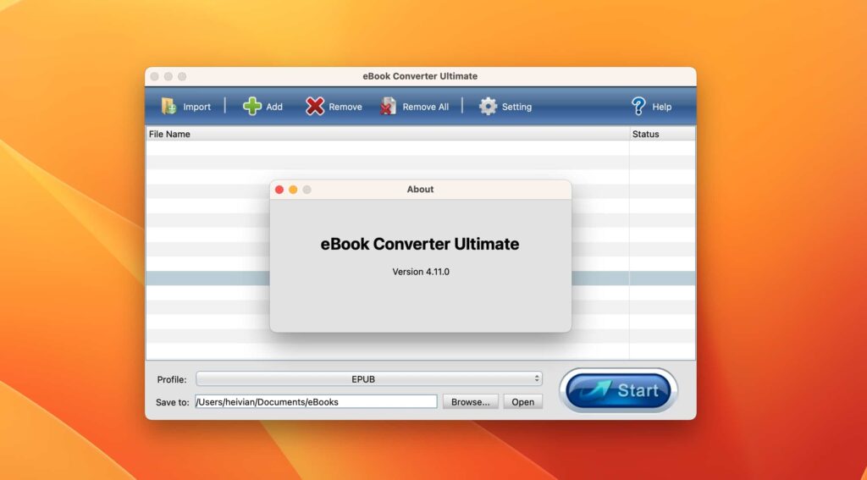Click the Add label in toolbar
Viewport: 867px width, 480px height.
click(x=274, y=107)
